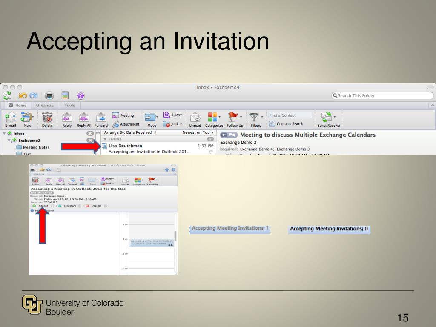Click the Find a Contact field
Viewport: 436px width, 327px height.
coord(290,115)
